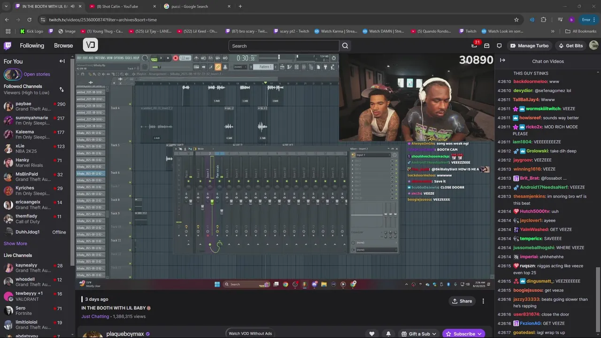
Task: Open Prime loot crown icon with 21 badge
Action: point(474,46)
